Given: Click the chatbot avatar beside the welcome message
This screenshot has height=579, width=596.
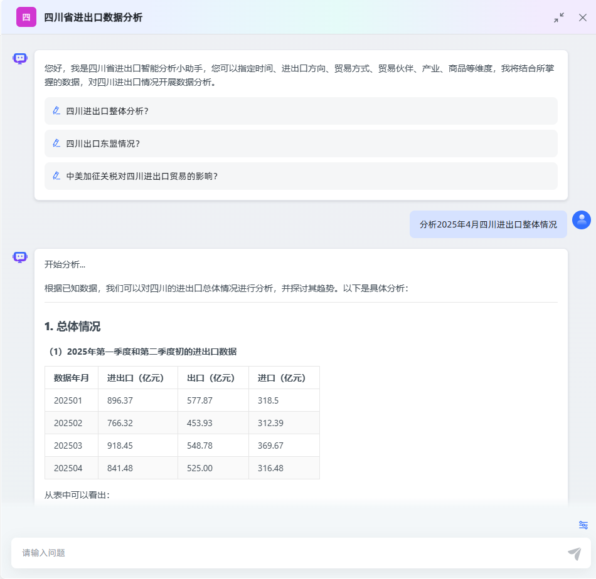Looking at the screenshot, I should coord(19,58).
